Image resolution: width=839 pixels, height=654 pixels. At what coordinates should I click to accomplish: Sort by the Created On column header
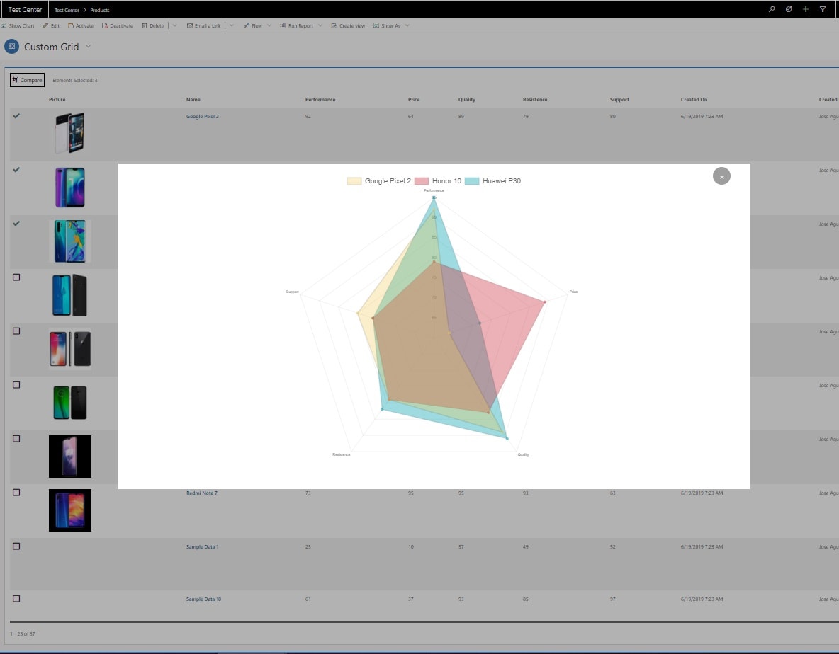pos(694,99)
